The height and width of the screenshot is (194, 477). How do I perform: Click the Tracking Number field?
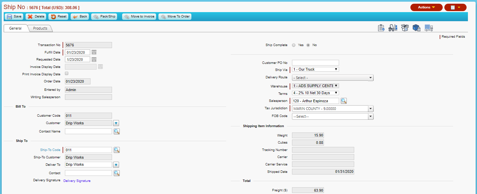click(x=323, y=150)
